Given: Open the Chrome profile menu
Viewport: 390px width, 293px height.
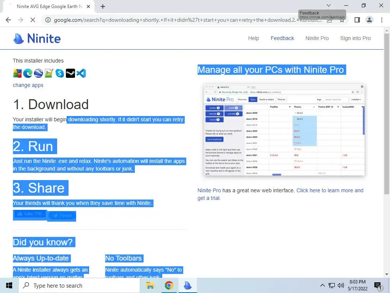Looking at the screenshot, I should point(369,20).
